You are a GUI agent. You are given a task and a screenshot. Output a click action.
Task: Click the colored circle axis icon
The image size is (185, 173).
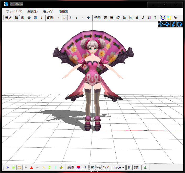click(163, 18)
